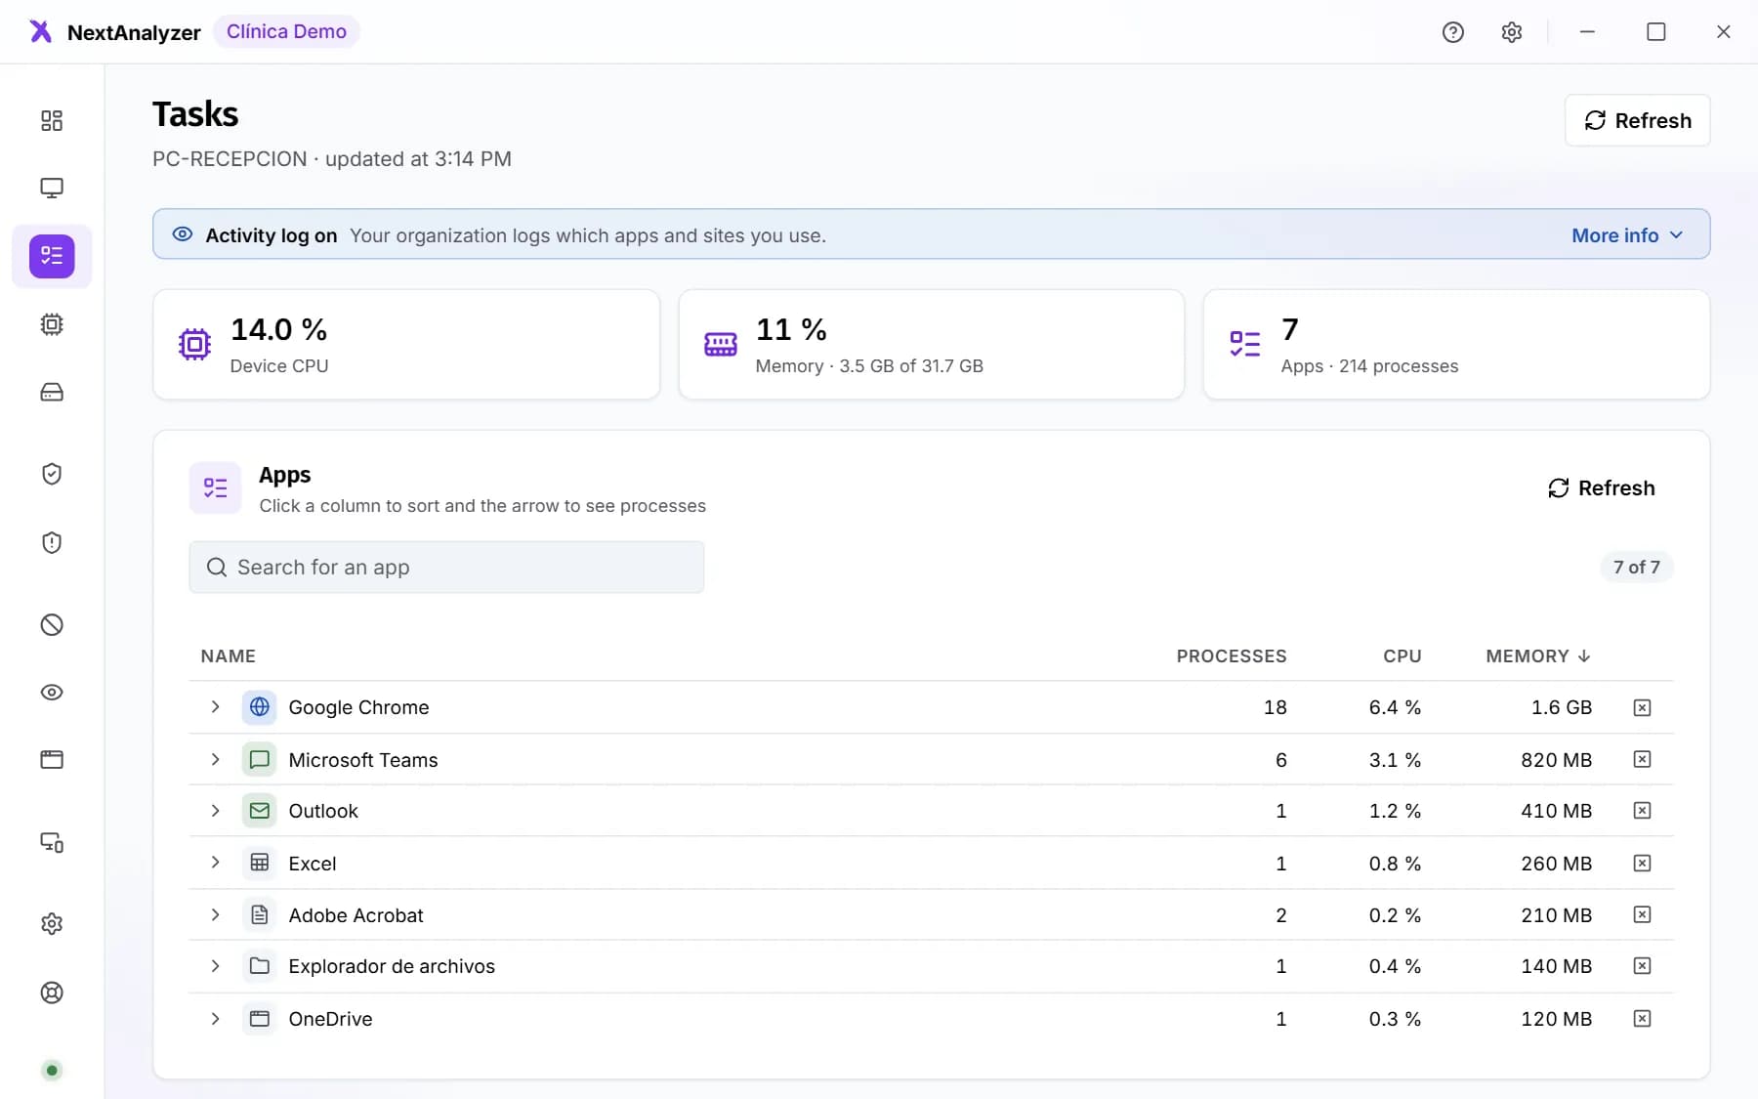
Task: Sort apps by the MEMORY column
Action: pos(1538,656)
